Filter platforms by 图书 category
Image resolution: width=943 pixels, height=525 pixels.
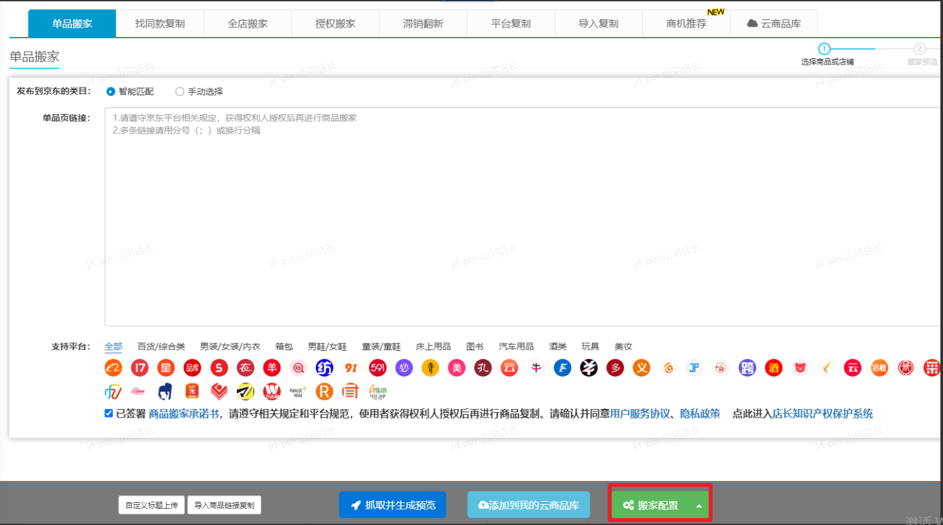tap(475, 347)
